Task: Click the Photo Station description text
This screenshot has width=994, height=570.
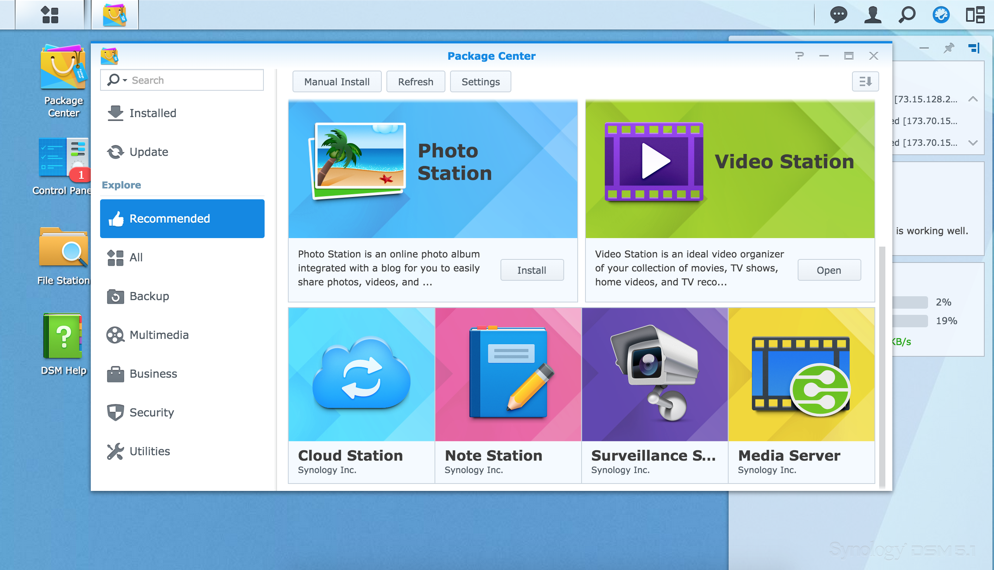Action: tap(388, 268)
